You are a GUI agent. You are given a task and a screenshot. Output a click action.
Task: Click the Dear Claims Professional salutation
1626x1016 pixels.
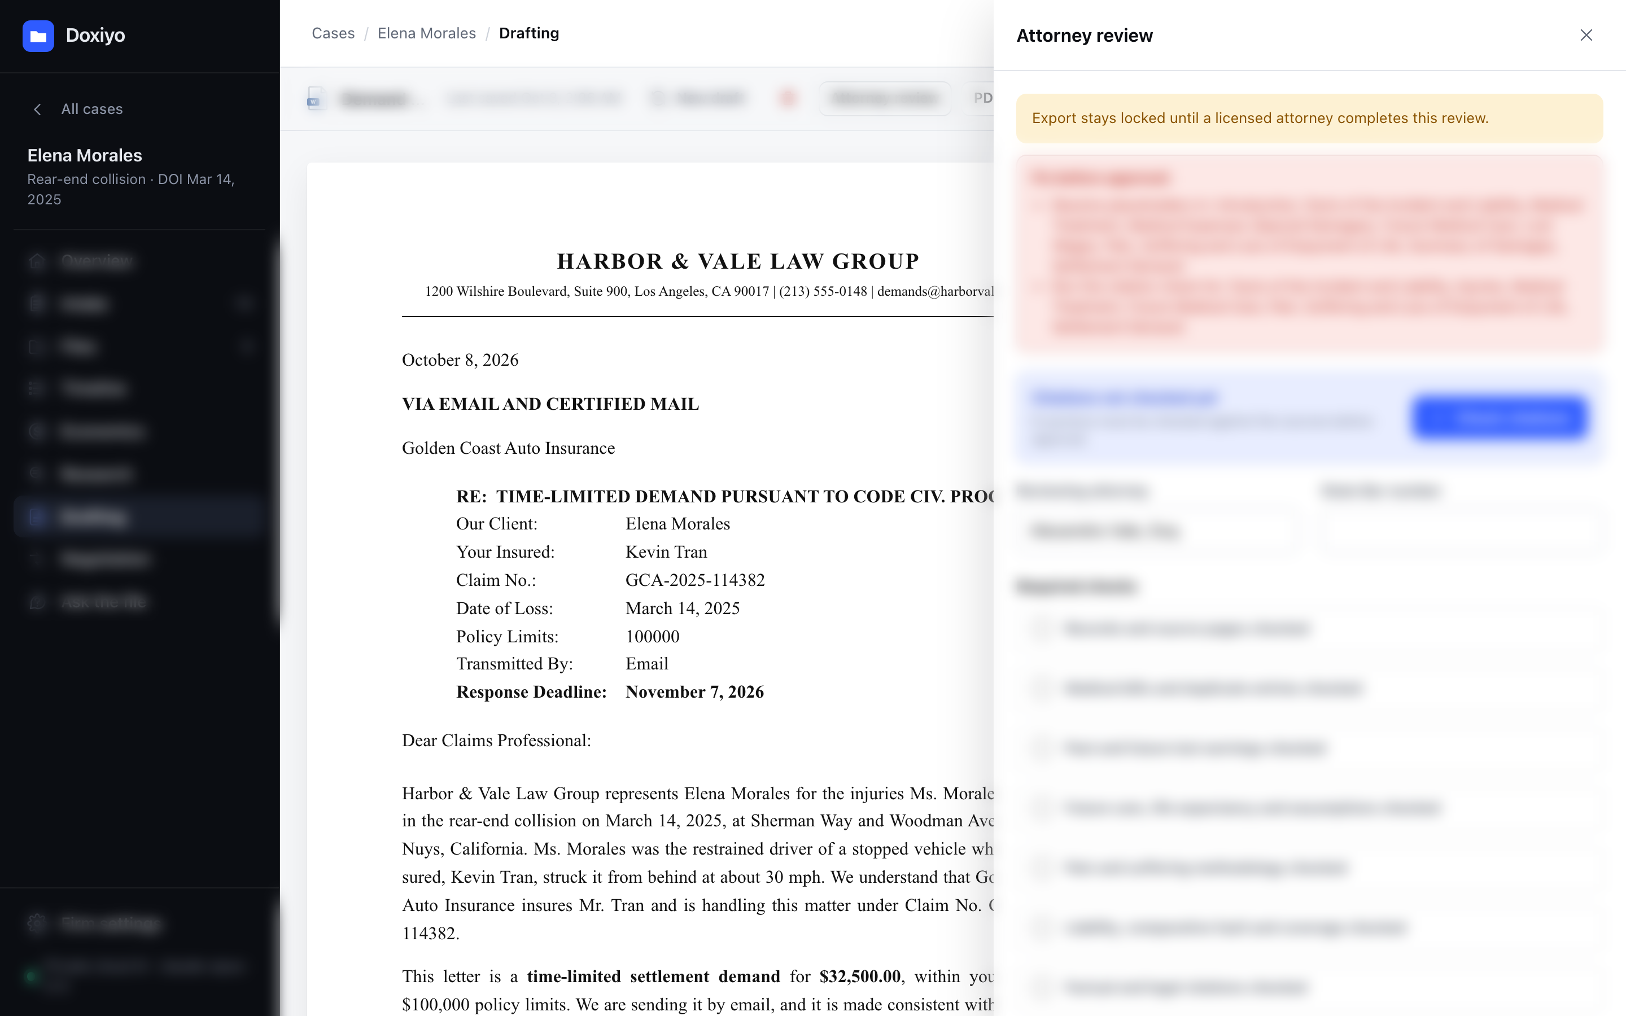(x=496, y=741)
